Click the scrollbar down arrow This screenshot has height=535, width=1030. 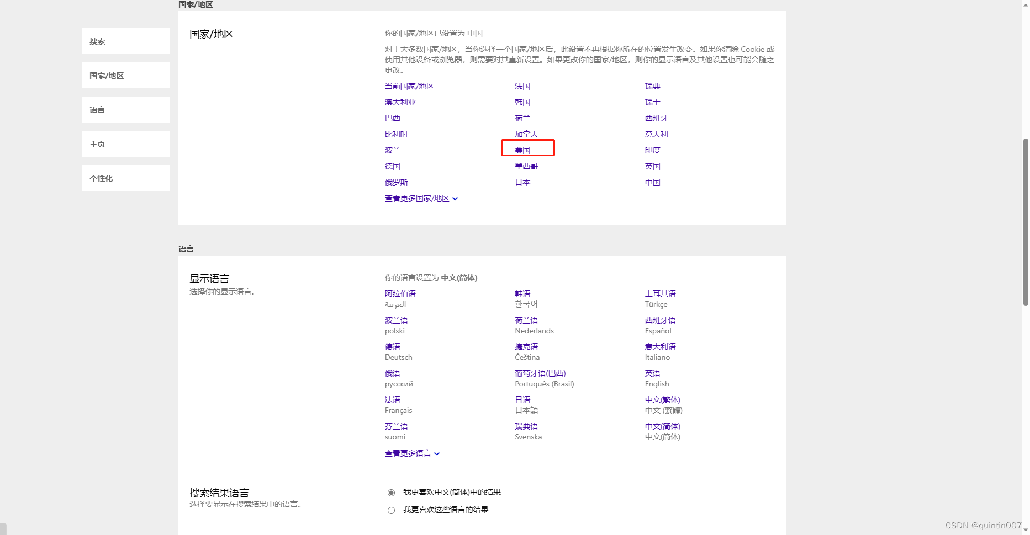[1026, 531]
